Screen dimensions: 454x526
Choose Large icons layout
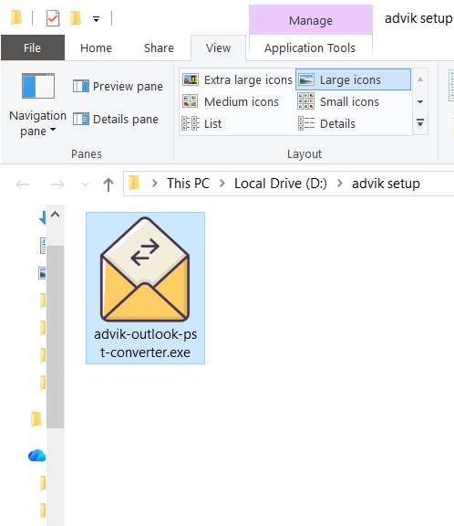(x=353, y=79)
